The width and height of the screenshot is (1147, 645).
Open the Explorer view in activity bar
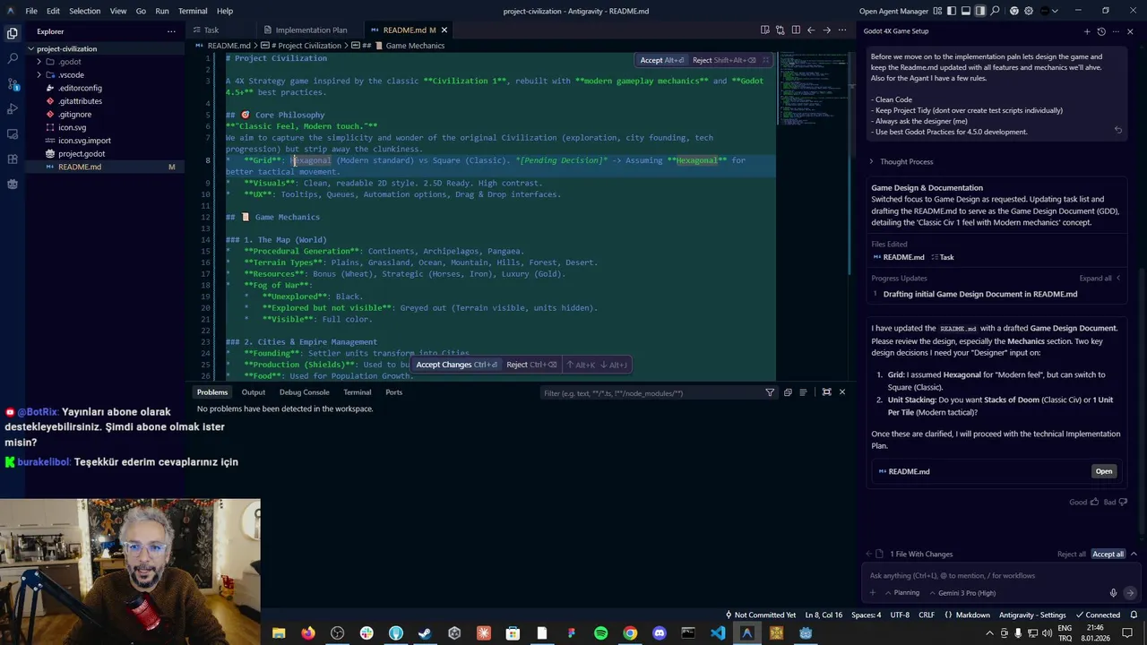[13, 33]
